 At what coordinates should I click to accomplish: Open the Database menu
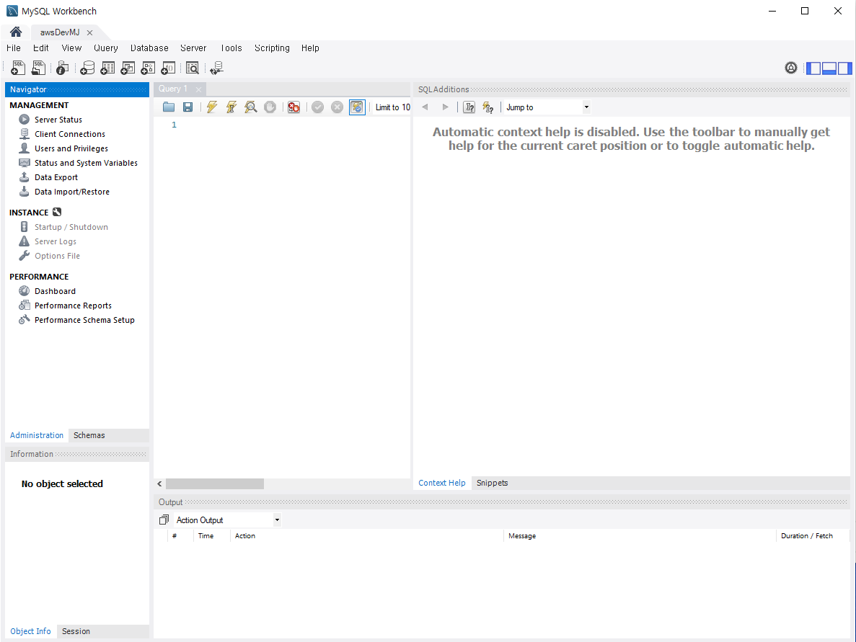coord(149,48)
